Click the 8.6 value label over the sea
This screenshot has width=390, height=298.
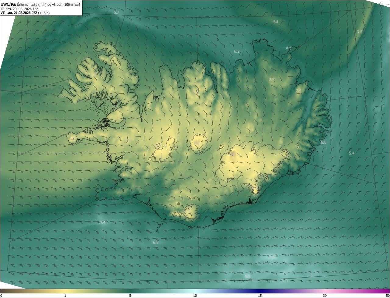(x=272, y=257)
